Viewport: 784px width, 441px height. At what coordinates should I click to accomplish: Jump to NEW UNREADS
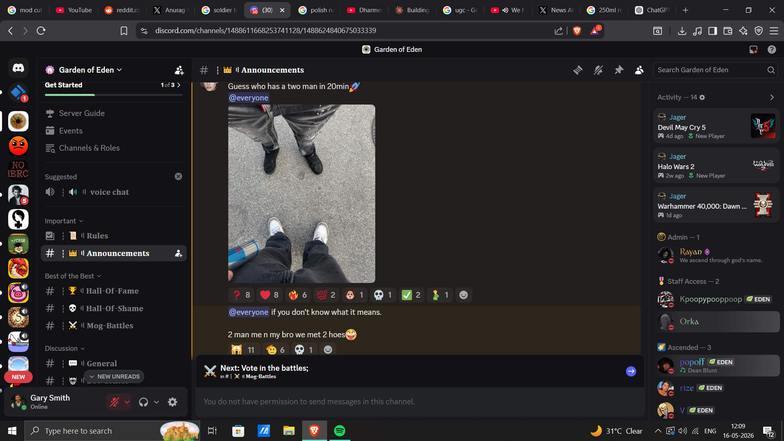(x=114, y=376)
